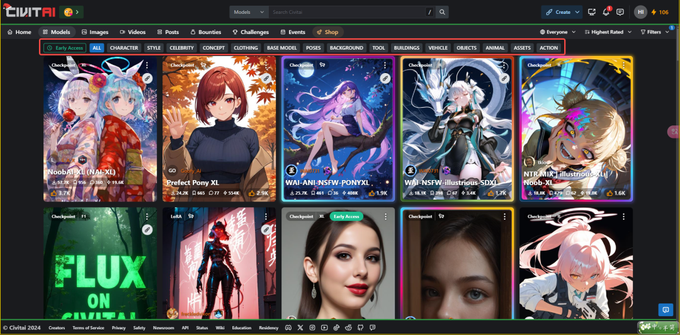Click the Buzz lightning balance

click(660, 12)
